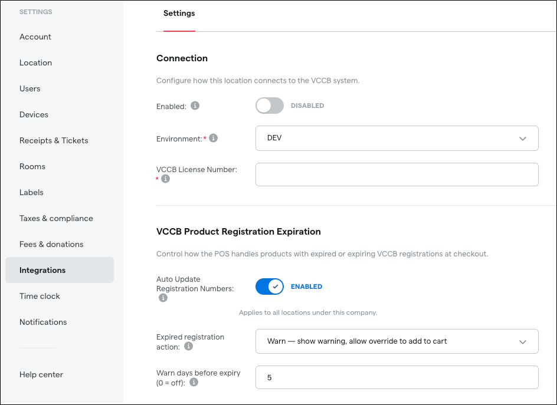Open the Expired registration action dropdown
This screenshot has width=557, height=405.
397,341
